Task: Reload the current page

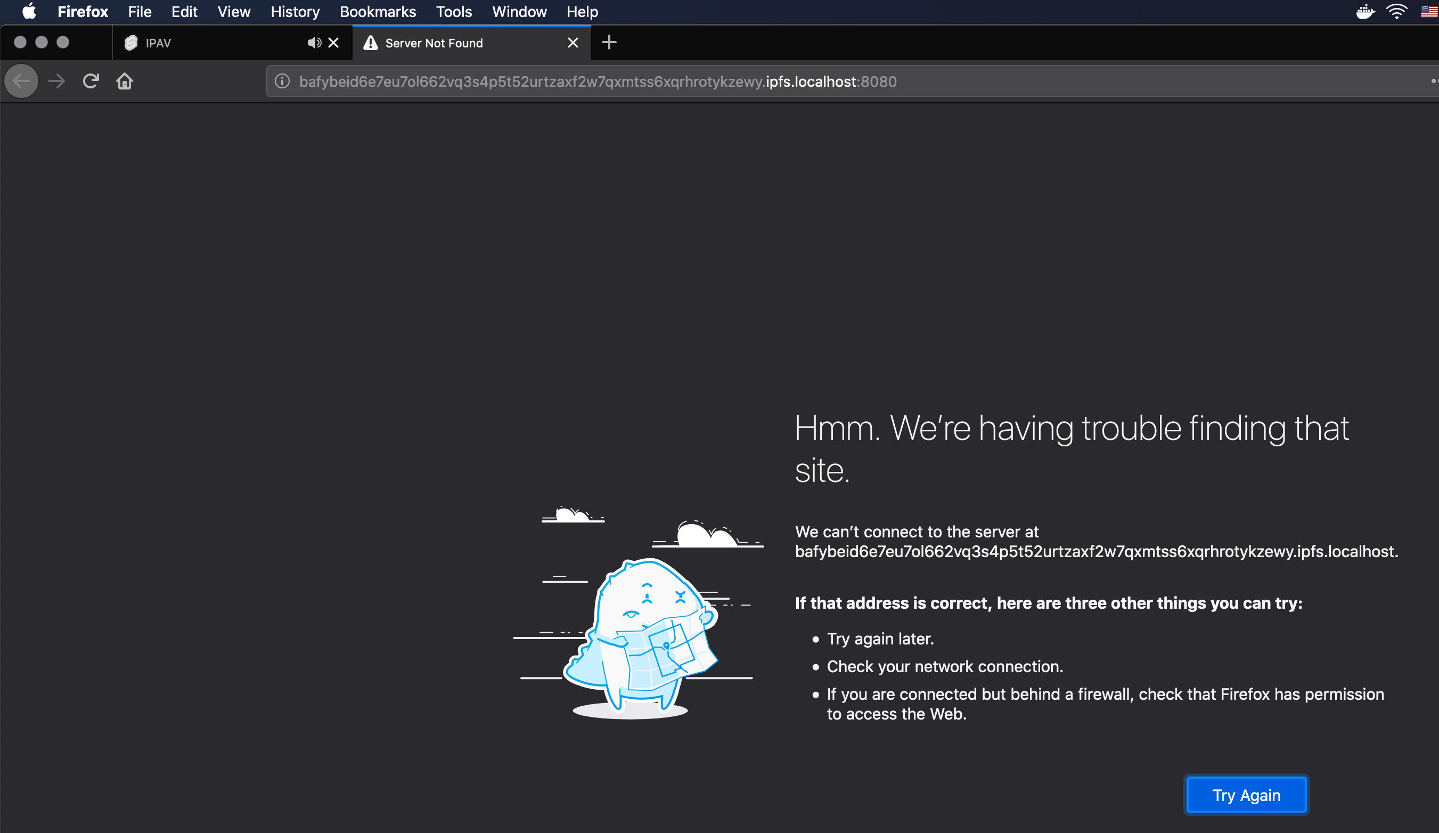Action: (x=91, y=81)
